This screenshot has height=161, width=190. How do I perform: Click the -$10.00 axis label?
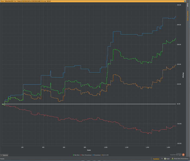[x=179, y=124]
